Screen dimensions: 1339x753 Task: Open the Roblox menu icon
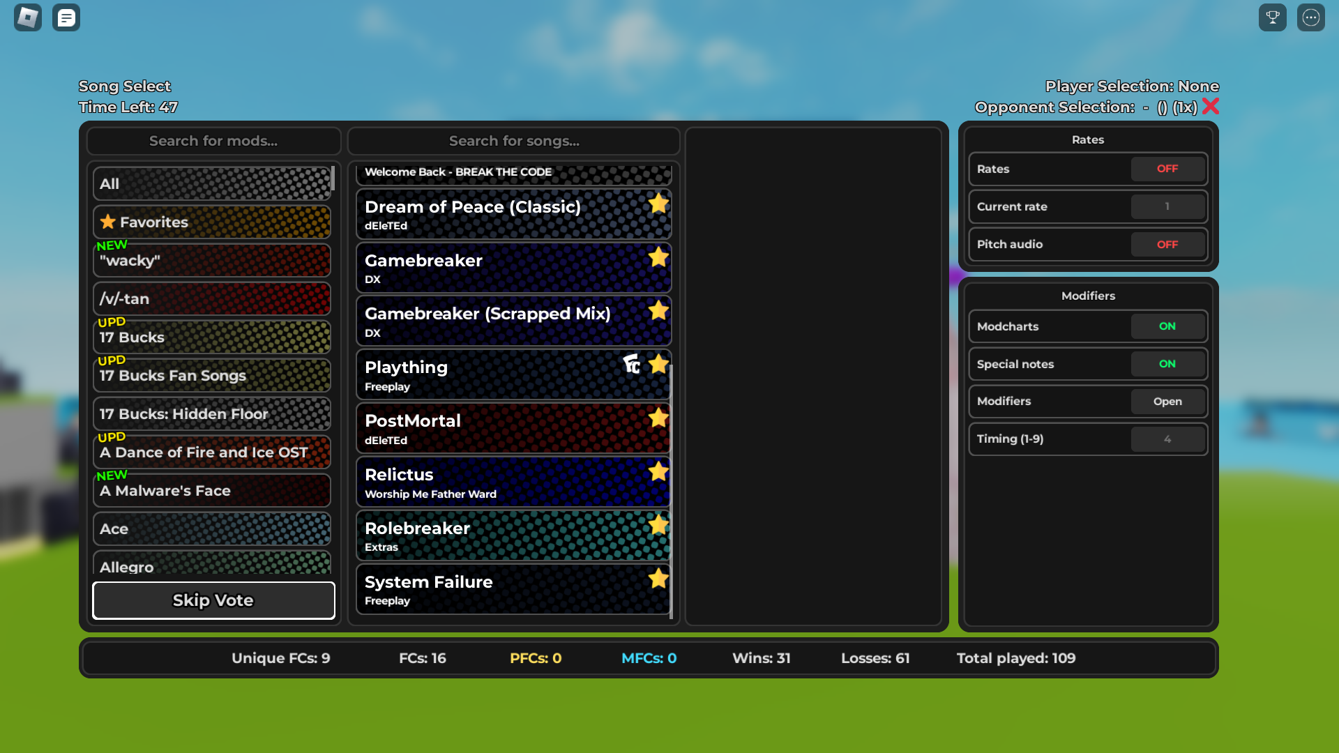28,17
